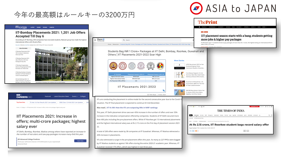Open Newsroom breadcrumb on Dare2Compete page

[x=115, y=44]
